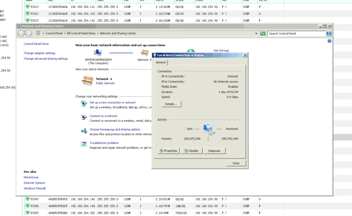Click the ARMORGAMINGSERV computer icon

[98, 53]
